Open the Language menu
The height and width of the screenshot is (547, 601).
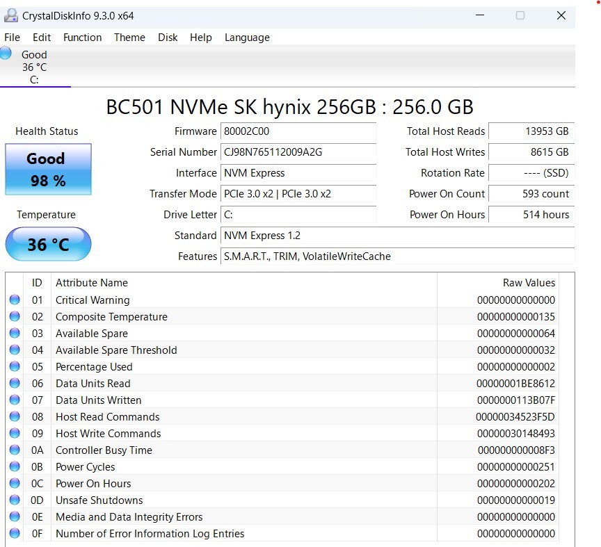tap(247, 38)
